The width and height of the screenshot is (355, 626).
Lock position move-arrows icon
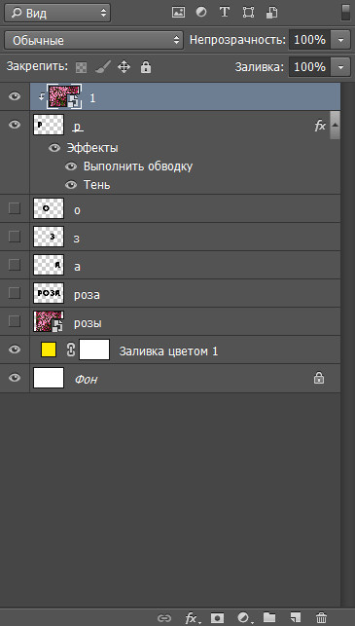click(124, 67)
